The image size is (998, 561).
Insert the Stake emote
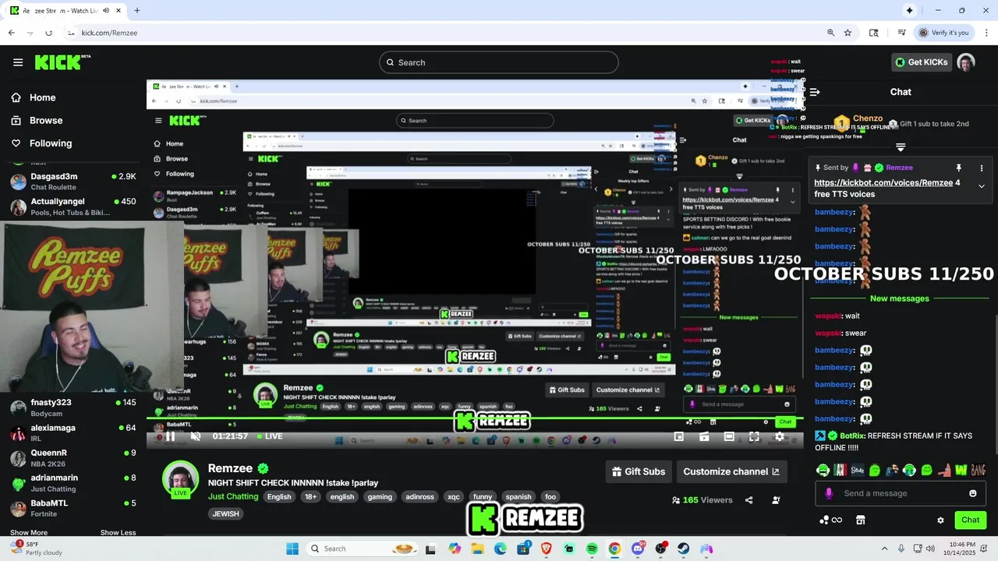point(858,471)
